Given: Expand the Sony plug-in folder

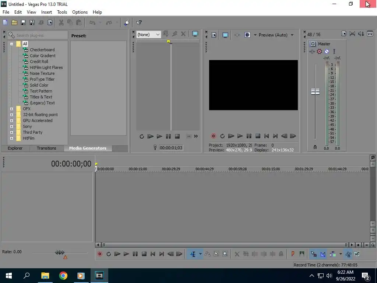Looking at the screenshot, I should [x=11, y=127].
